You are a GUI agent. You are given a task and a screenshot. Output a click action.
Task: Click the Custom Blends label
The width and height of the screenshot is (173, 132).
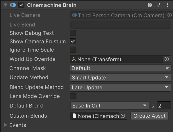pyautogui.click(x=28, y=116)
